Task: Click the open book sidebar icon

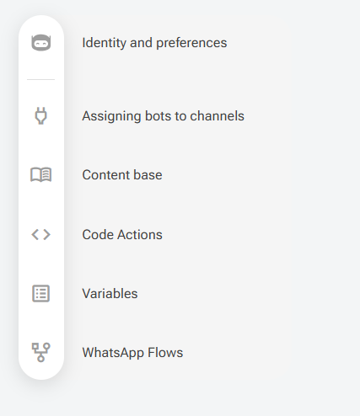Action: [x=41, y=174]
